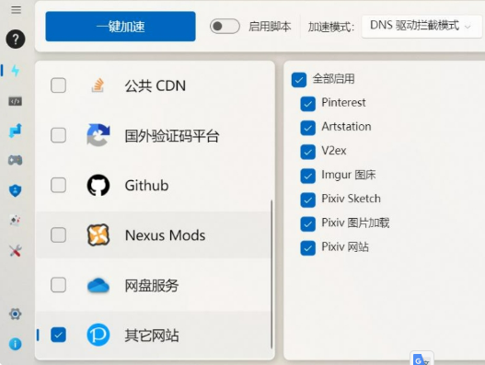The image size is (485, 365).
Task: Click the 启用脚本 label text
Action: pos(270,27)
